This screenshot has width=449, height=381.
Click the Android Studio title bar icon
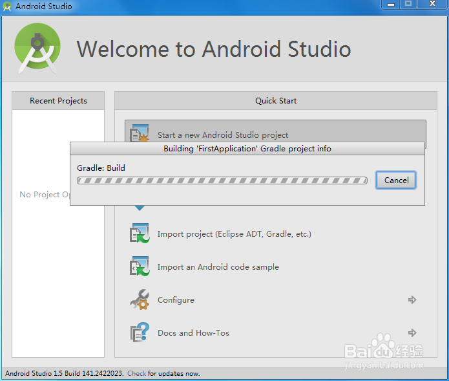(x=7, y=6)
